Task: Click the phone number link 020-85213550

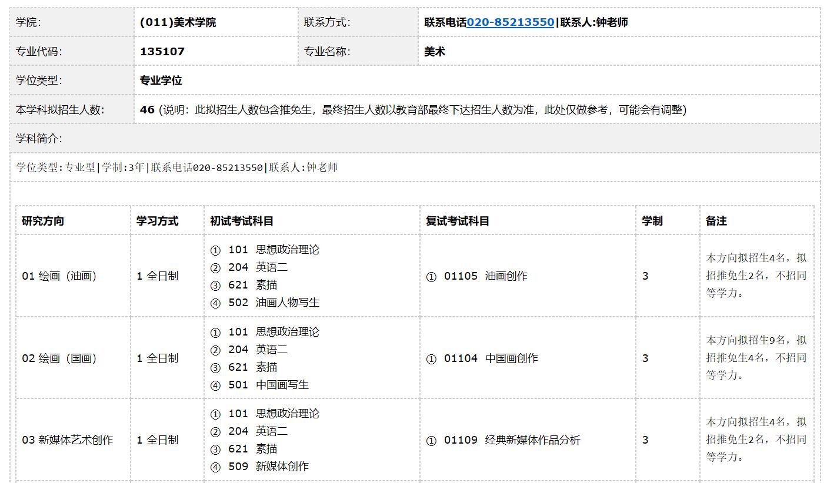Action: (510, 22)
